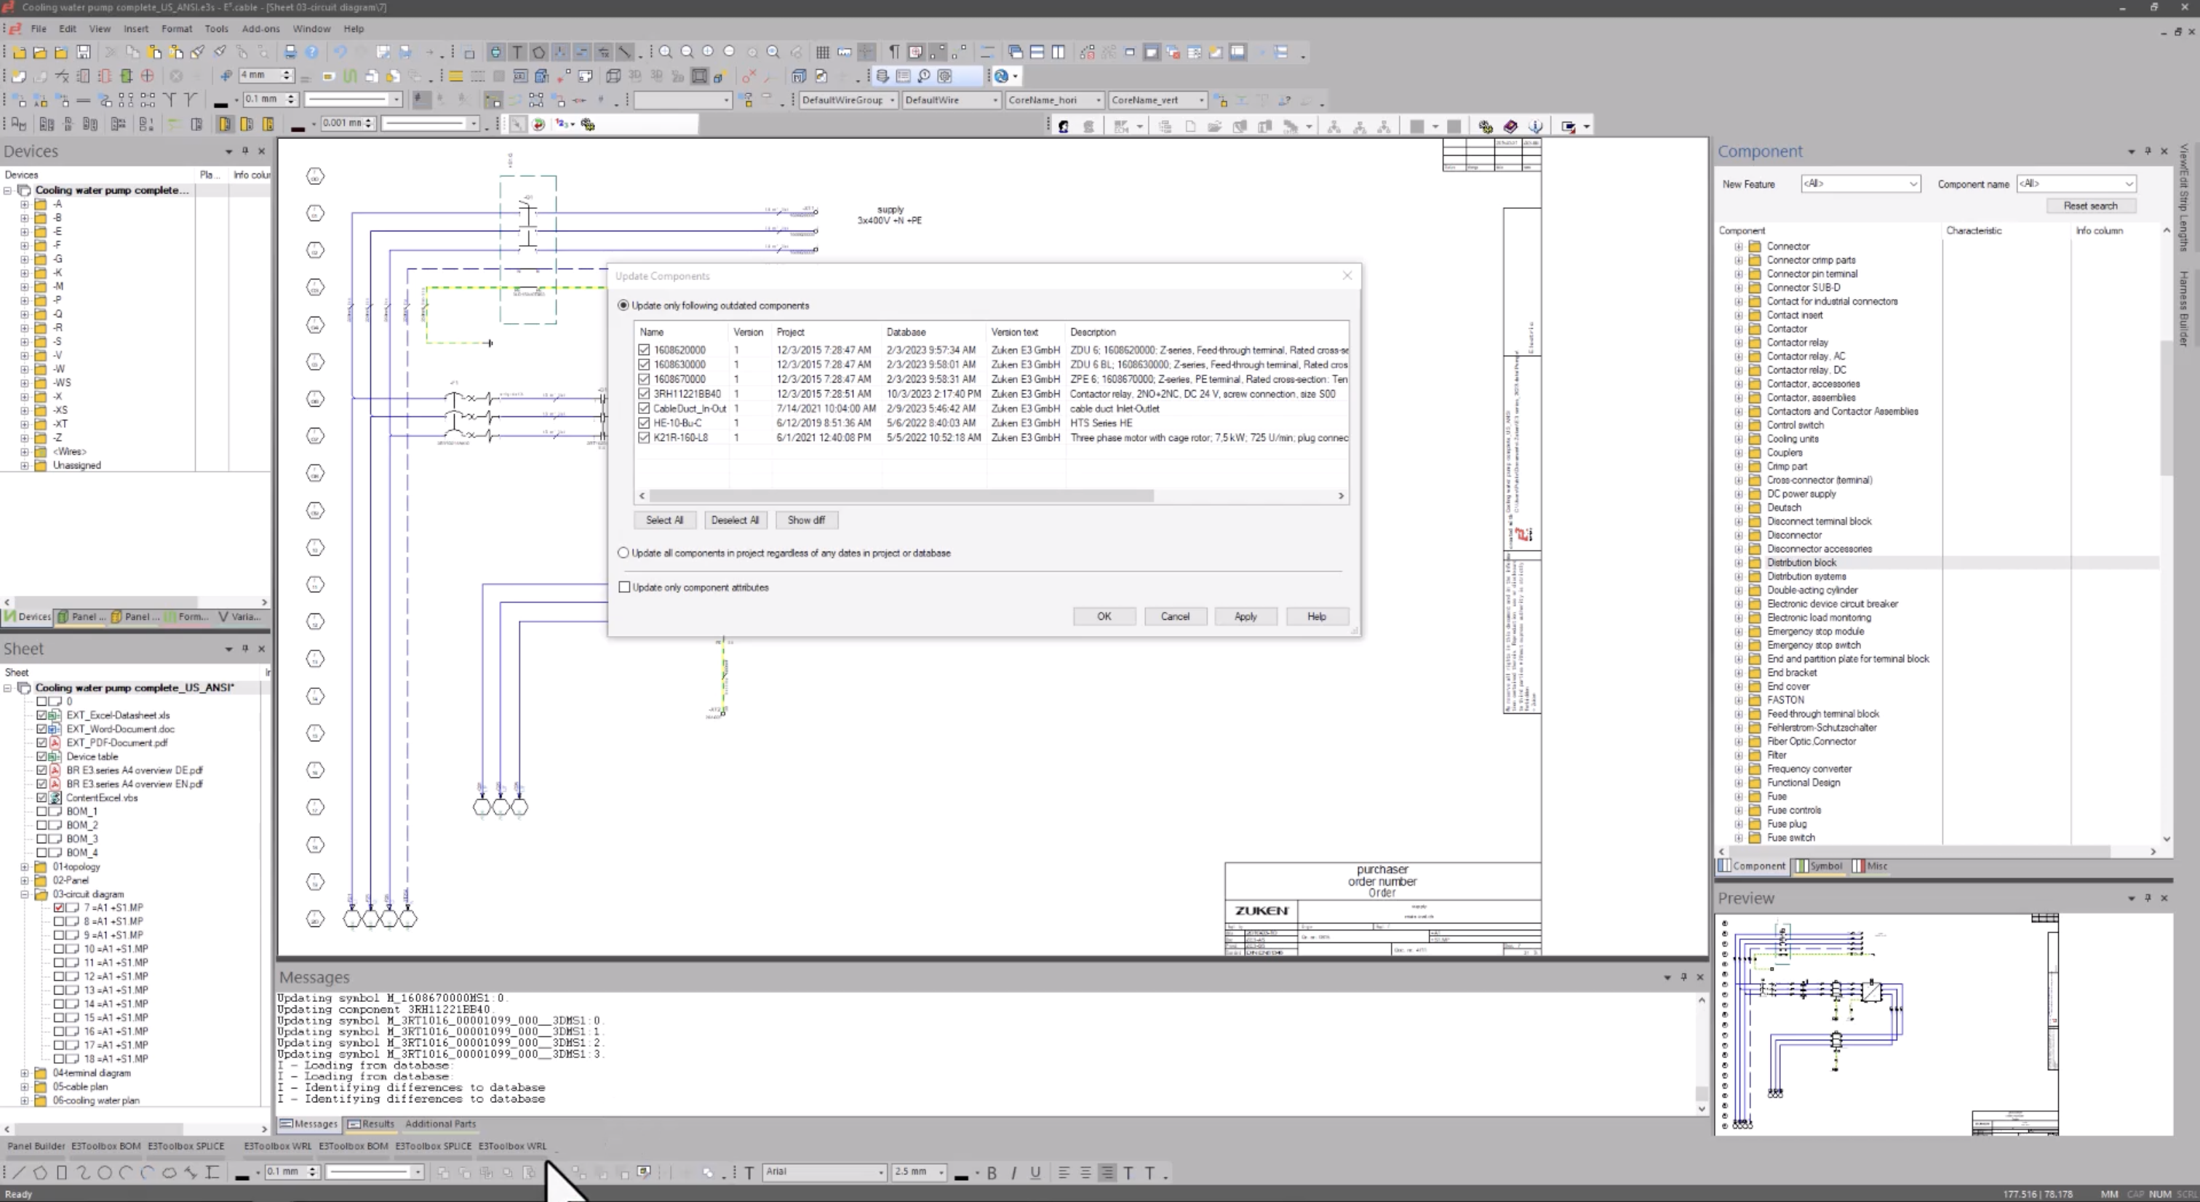Click Deselect All button
The image size is (2200, 1202).
click(735, 520)
